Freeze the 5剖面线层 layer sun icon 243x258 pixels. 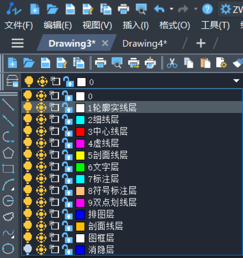pyautogui.click(x=41, y=155)
